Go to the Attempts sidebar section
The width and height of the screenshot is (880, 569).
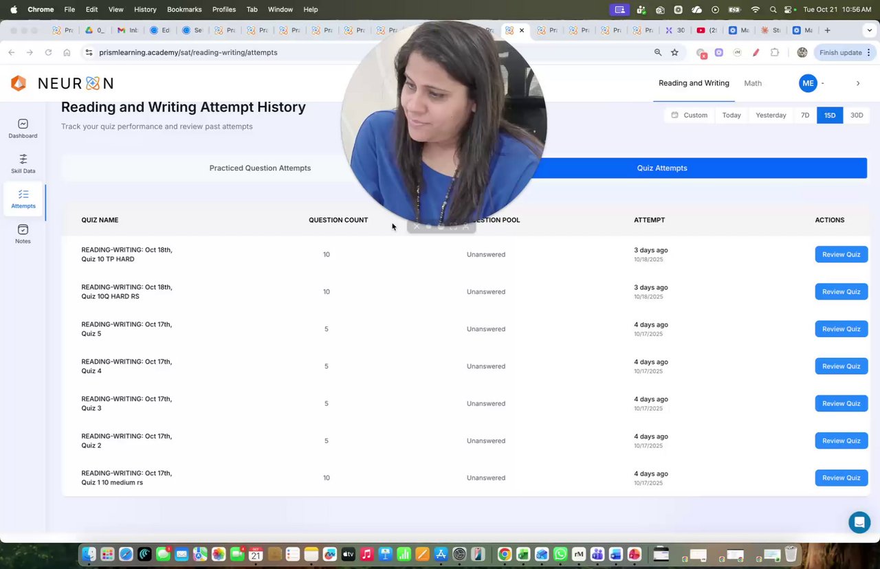pos(23,199)
